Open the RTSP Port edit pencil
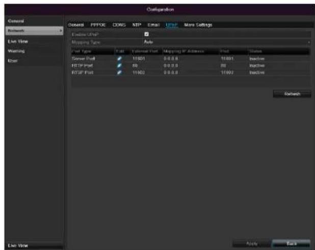The width and height of the screenshot is (315, 250). point(119,73)
